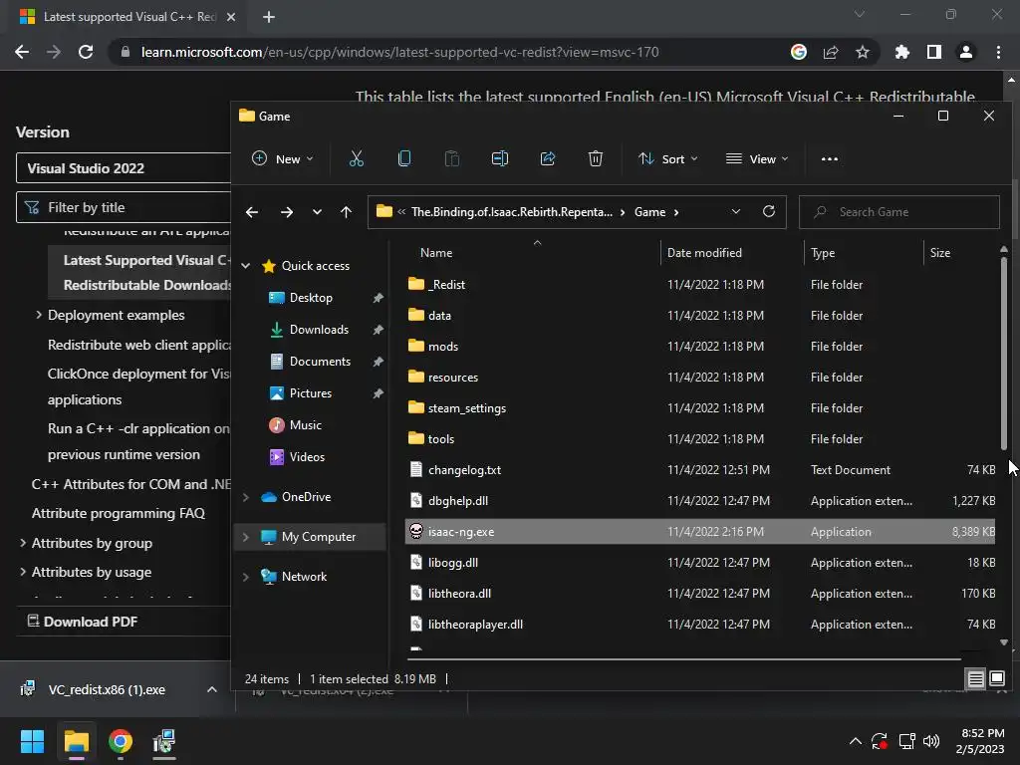
Task: Open options for VC_redist.x86 (1).exe download
Action: 212,689
